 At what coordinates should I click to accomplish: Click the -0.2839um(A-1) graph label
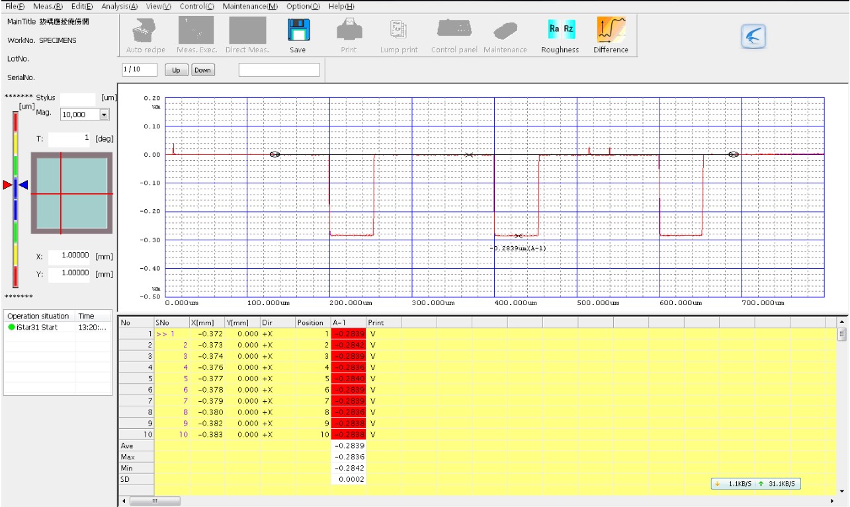518,248
